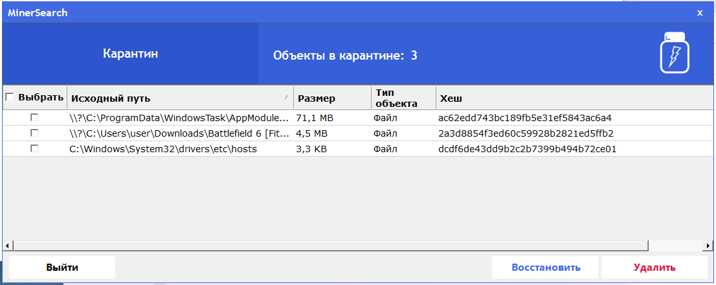Click the 4,5 MB size cell
716x285 pixels.
(x=332, y=133)
